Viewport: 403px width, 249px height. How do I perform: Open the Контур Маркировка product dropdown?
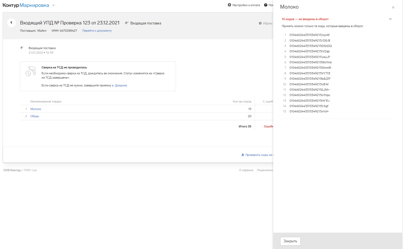[53, 5]
